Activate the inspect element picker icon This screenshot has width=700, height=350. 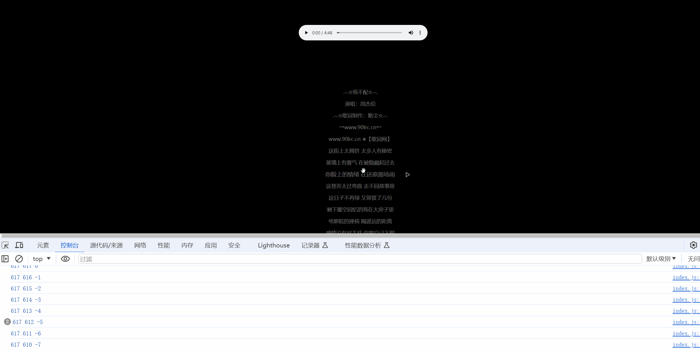point(5,245)
